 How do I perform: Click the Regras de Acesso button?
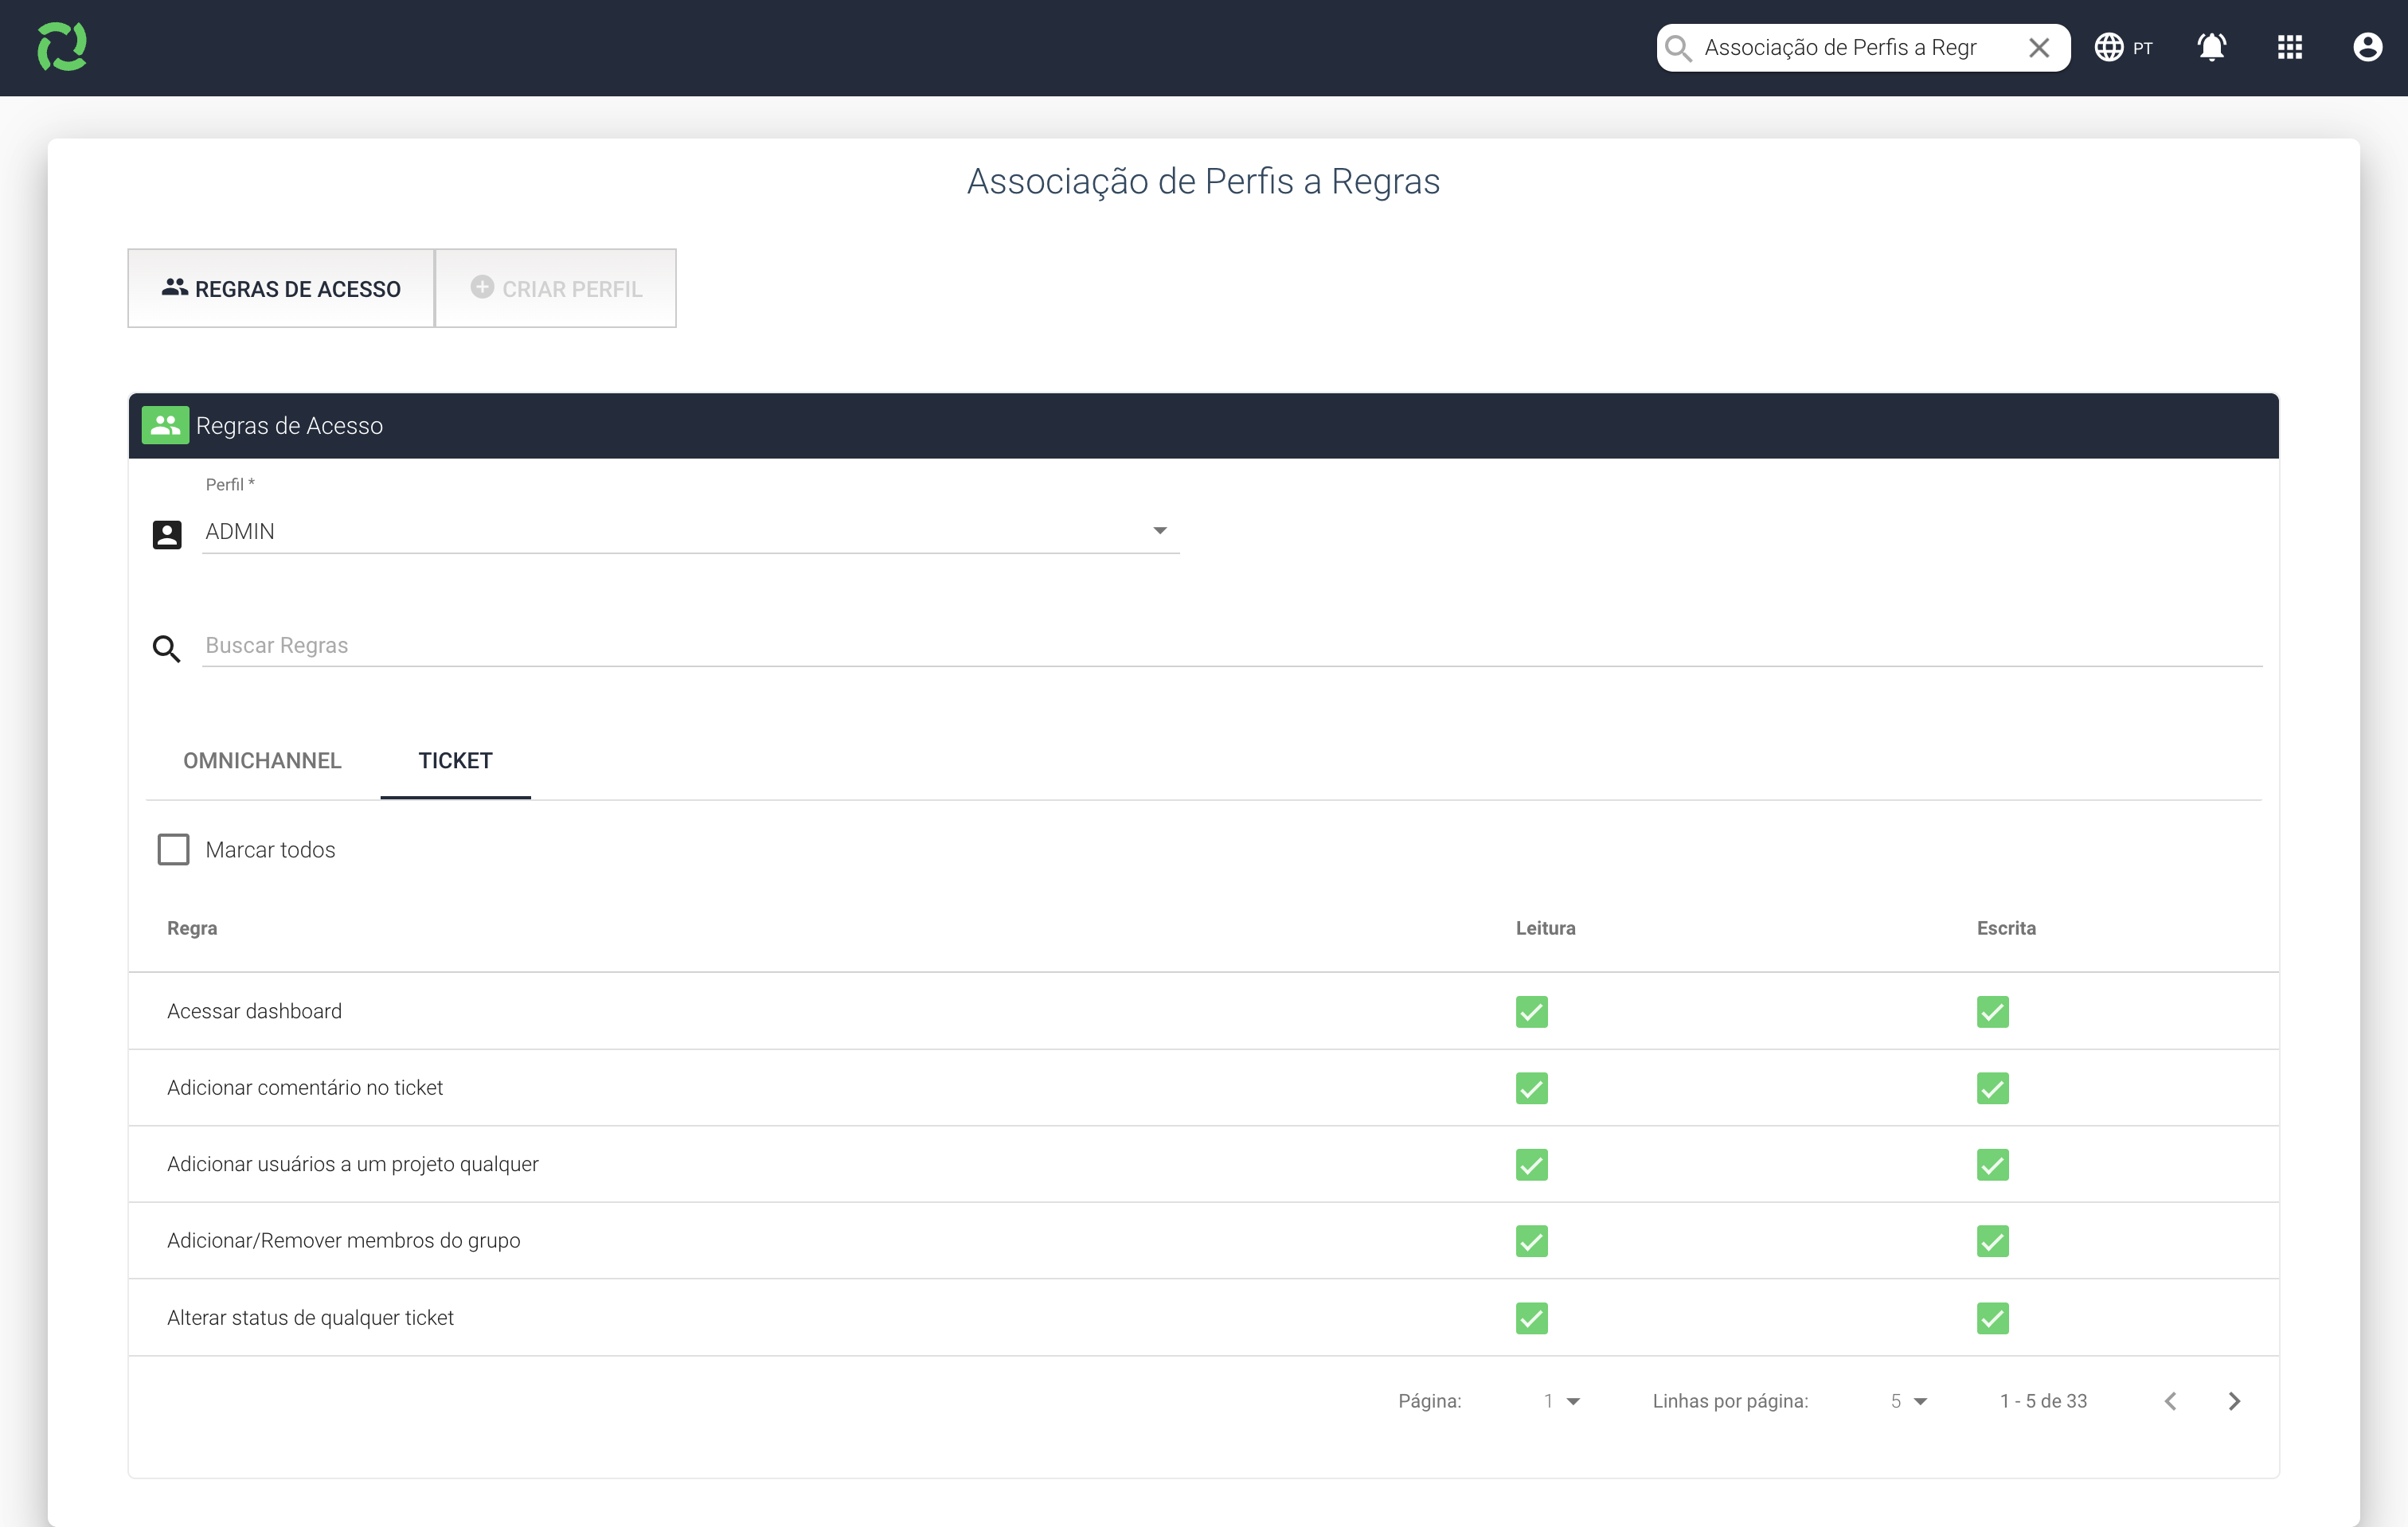click(281, 288)
